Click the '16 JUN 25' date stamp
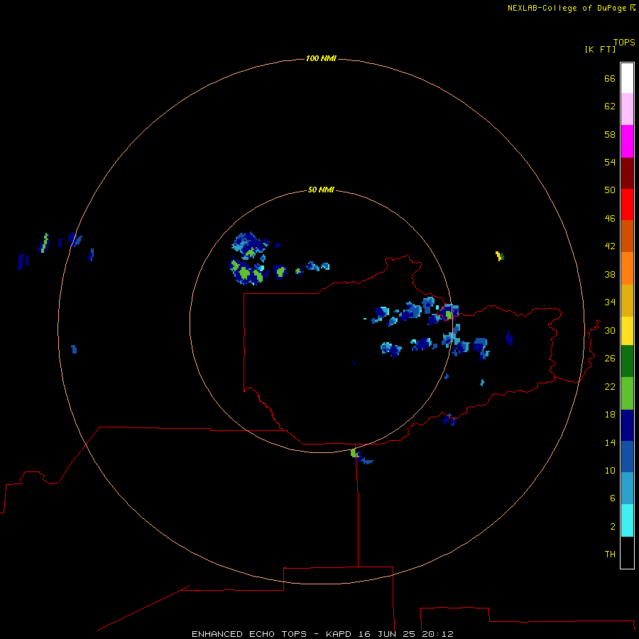 click(387, 634)
